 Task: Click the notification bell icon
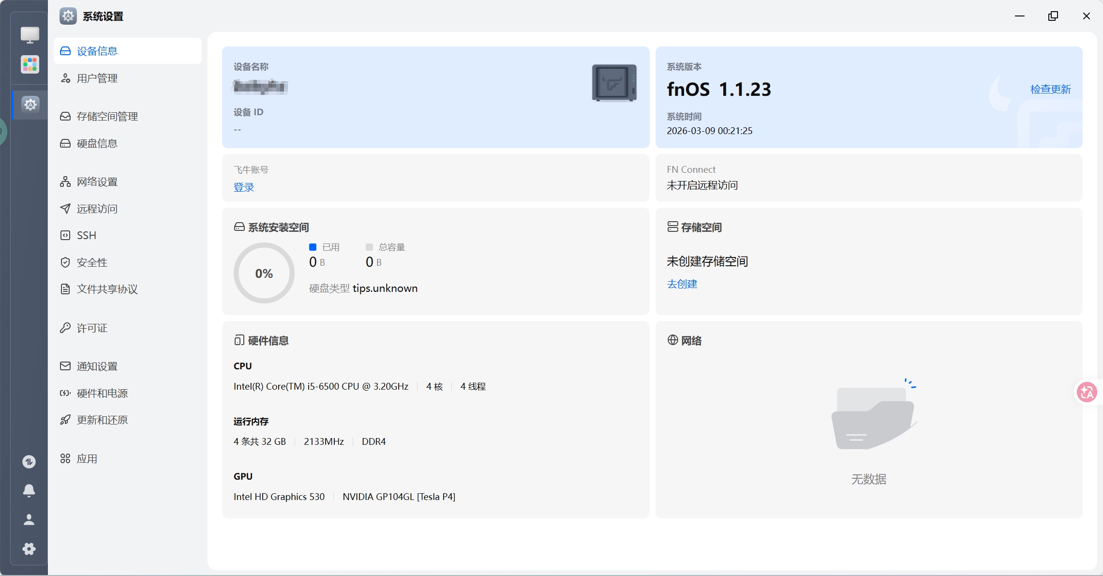pos(29,490)
